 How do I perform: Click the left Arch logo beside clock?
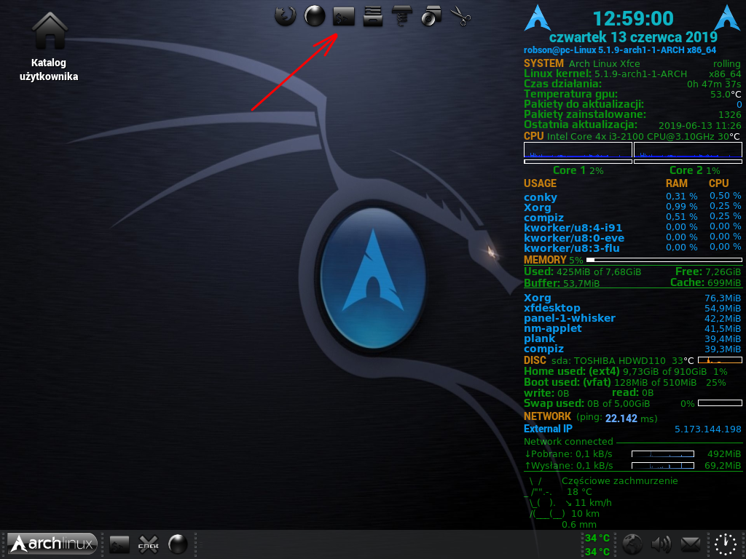[538, 18]
